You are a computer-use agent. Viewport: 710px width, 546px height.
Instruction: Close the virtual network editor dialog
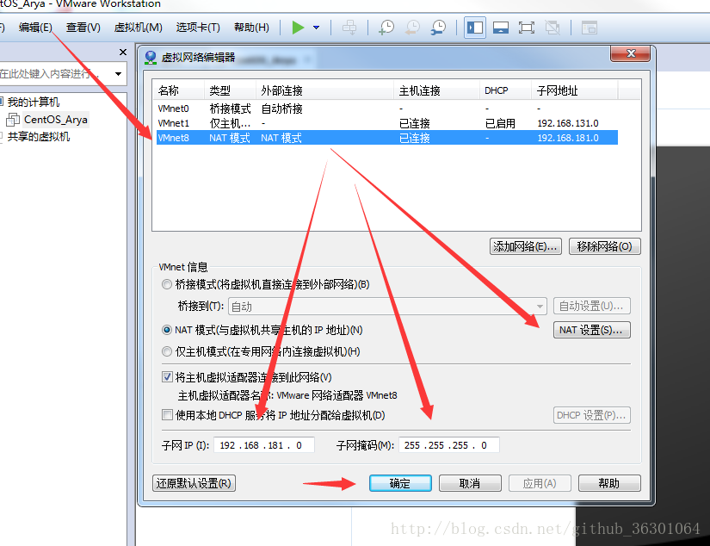(x=630, y=53)
